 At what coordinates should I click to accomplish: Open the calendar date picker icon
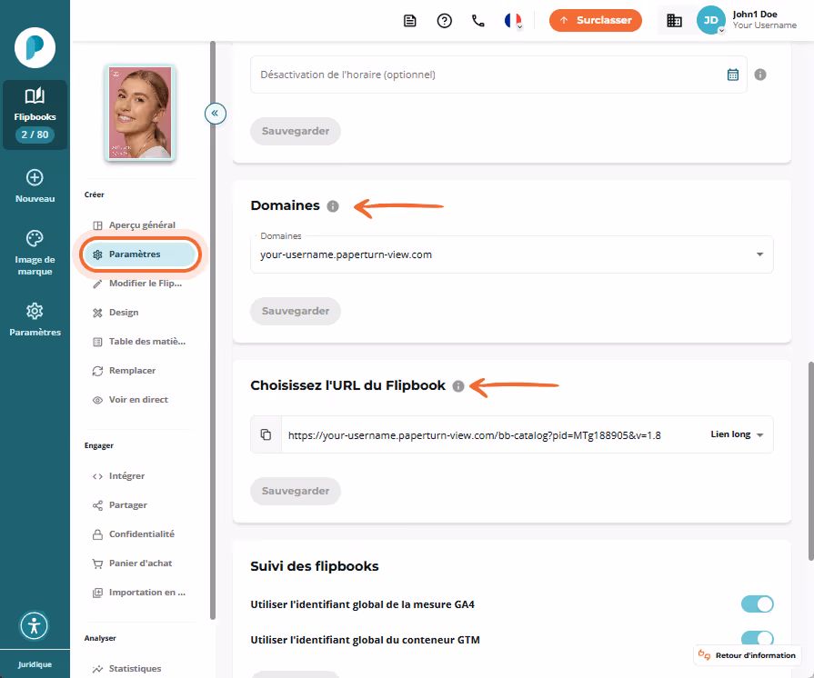coord(732,75)
